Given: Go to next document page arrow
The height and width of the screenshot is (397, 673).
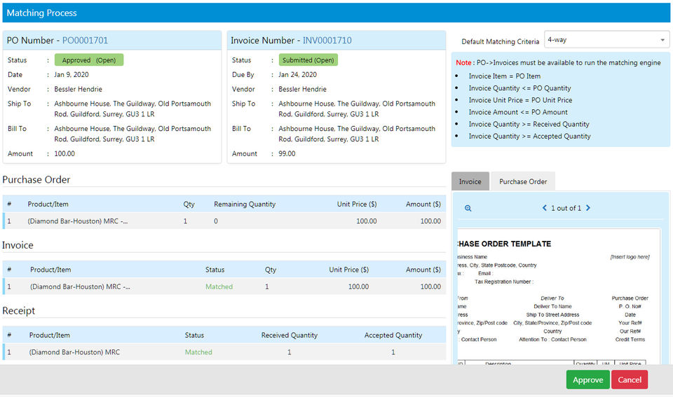Looking at the screenshot, I should [x=588, y=208].
